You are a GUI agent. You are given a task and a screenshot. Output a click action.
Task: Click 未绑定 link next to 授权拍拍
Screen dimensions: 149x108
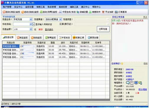point(129,73)
